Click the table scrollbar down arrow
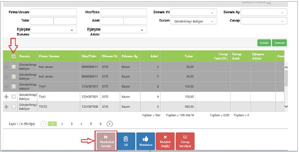Viewport: 299px width, 152px height. (x=286, y=106)
